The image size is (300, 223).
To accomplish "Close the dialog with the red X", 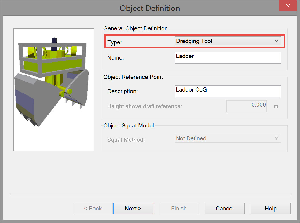I will (x=288, y=6).
